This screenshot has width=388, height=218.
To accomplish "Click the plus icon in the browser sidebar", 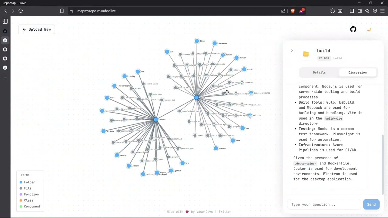I will (5, 78).
